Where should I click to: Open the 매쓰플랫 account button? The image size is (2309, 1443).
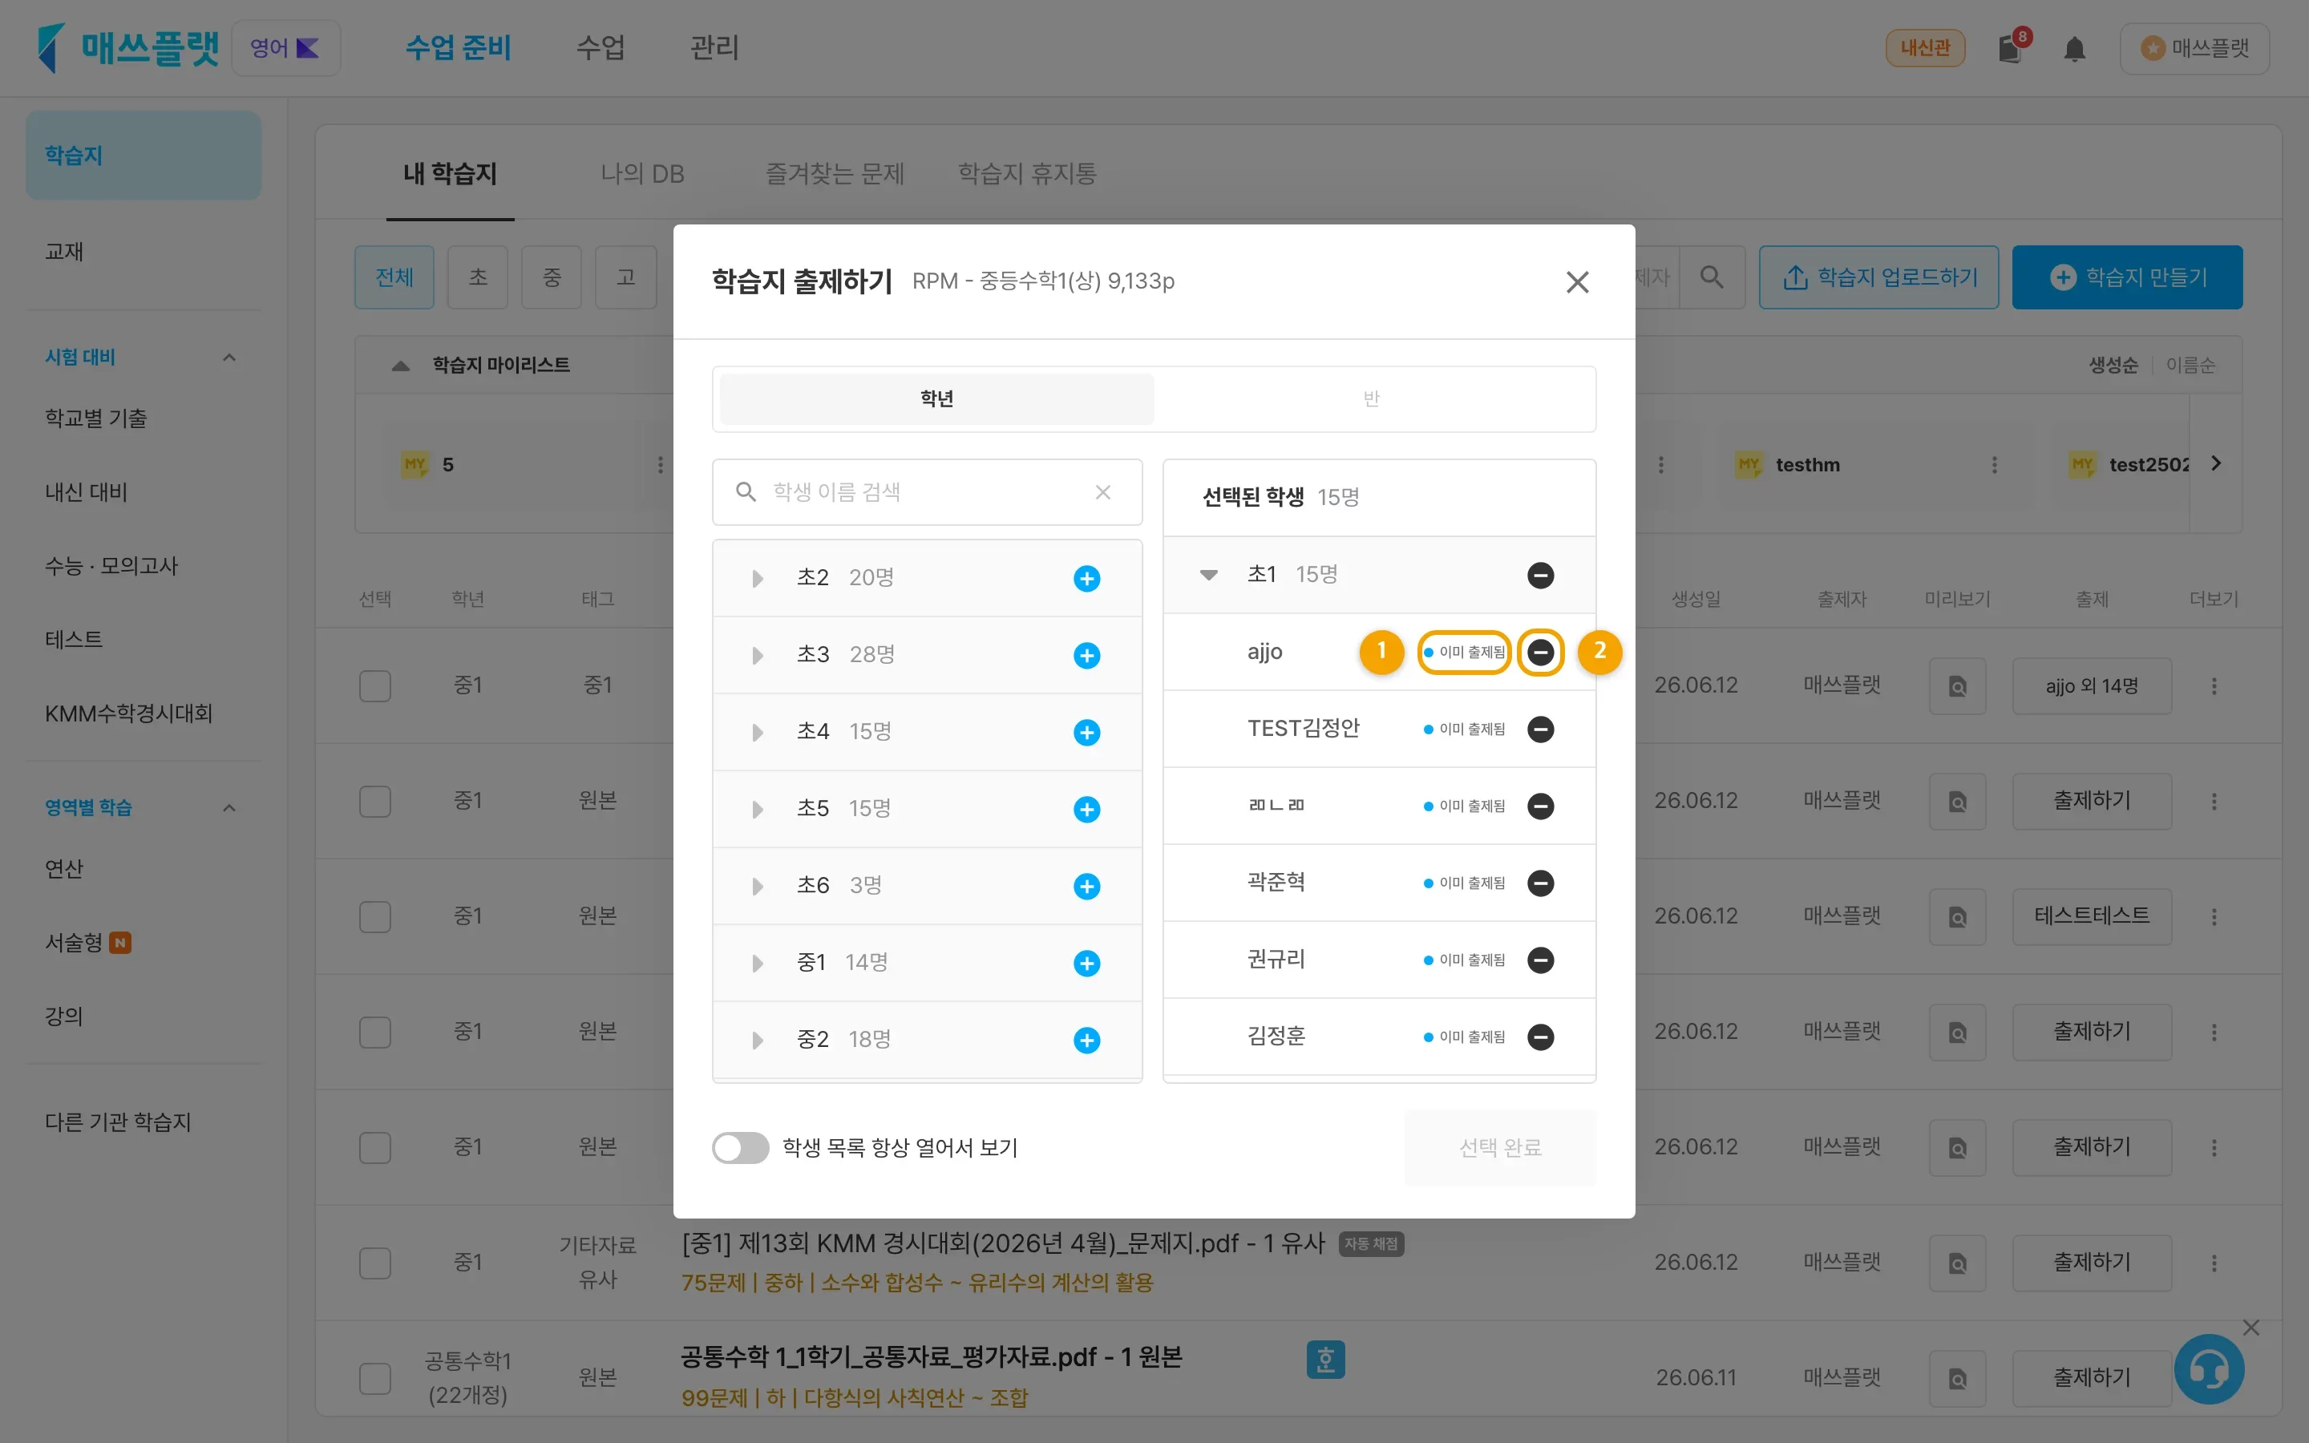click(2194, 48)
